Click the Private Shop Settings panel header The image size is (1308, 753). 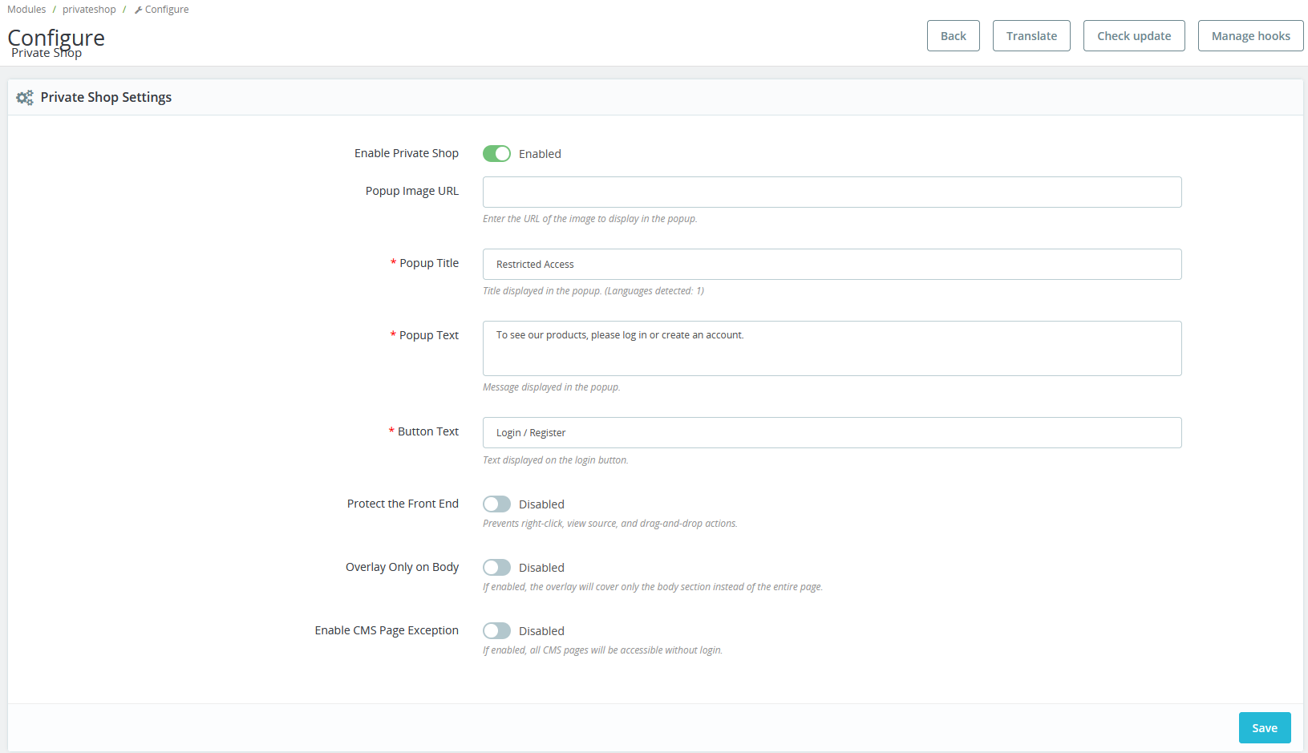106,97
